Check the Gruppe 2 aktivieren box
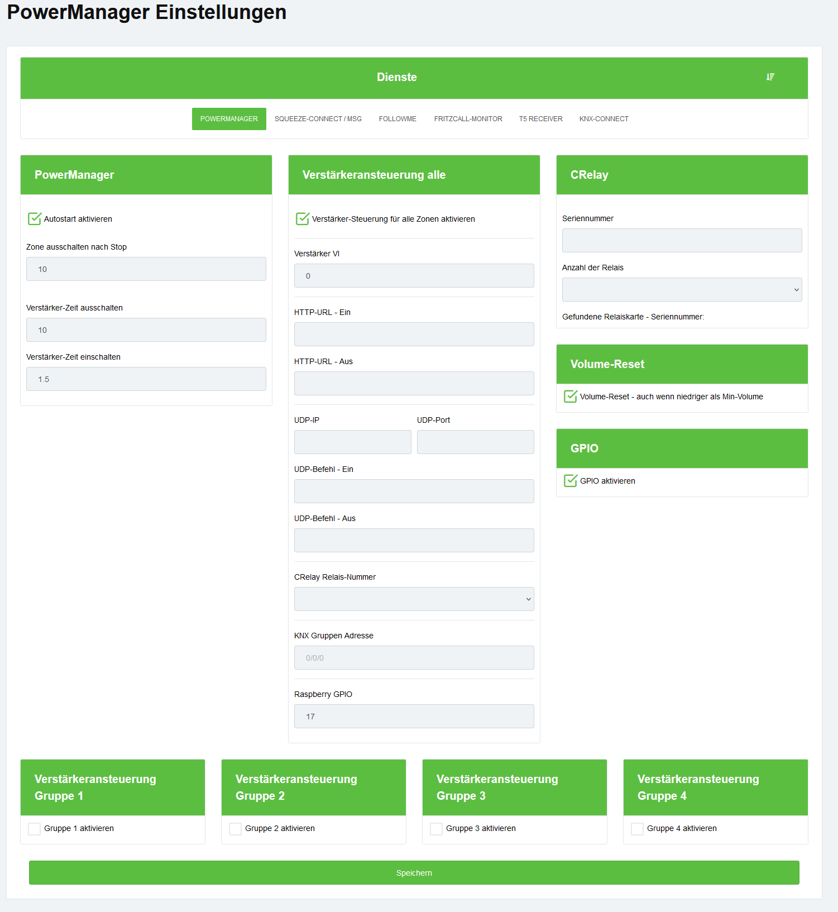Image resolution: width=838 pixels, height=912 pixels. point(236,829)
